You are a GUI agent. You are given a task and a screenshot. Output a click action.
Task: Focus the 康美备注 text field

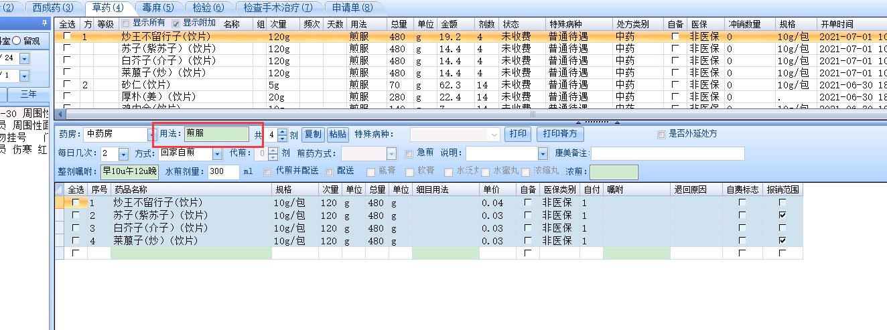point(668,154)
